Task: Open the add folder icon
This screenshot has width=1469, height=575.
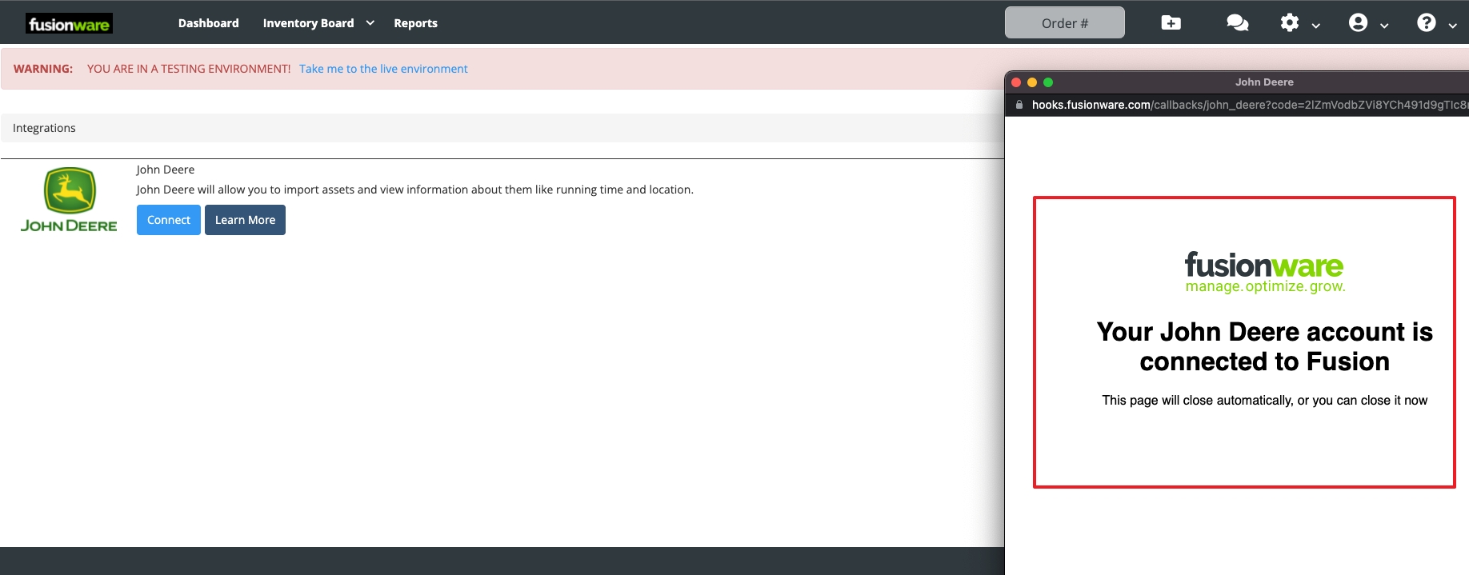Action: click(x=1171, y=23)
